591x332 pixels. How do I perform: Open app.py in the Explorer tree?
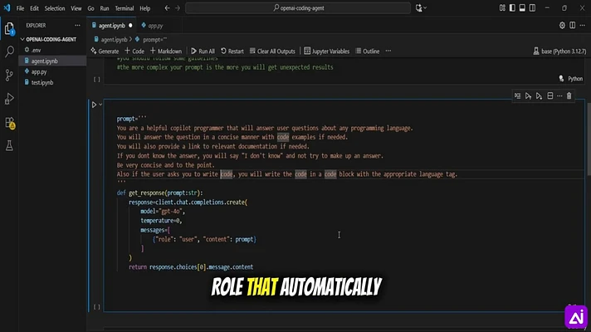click(39, 71)
